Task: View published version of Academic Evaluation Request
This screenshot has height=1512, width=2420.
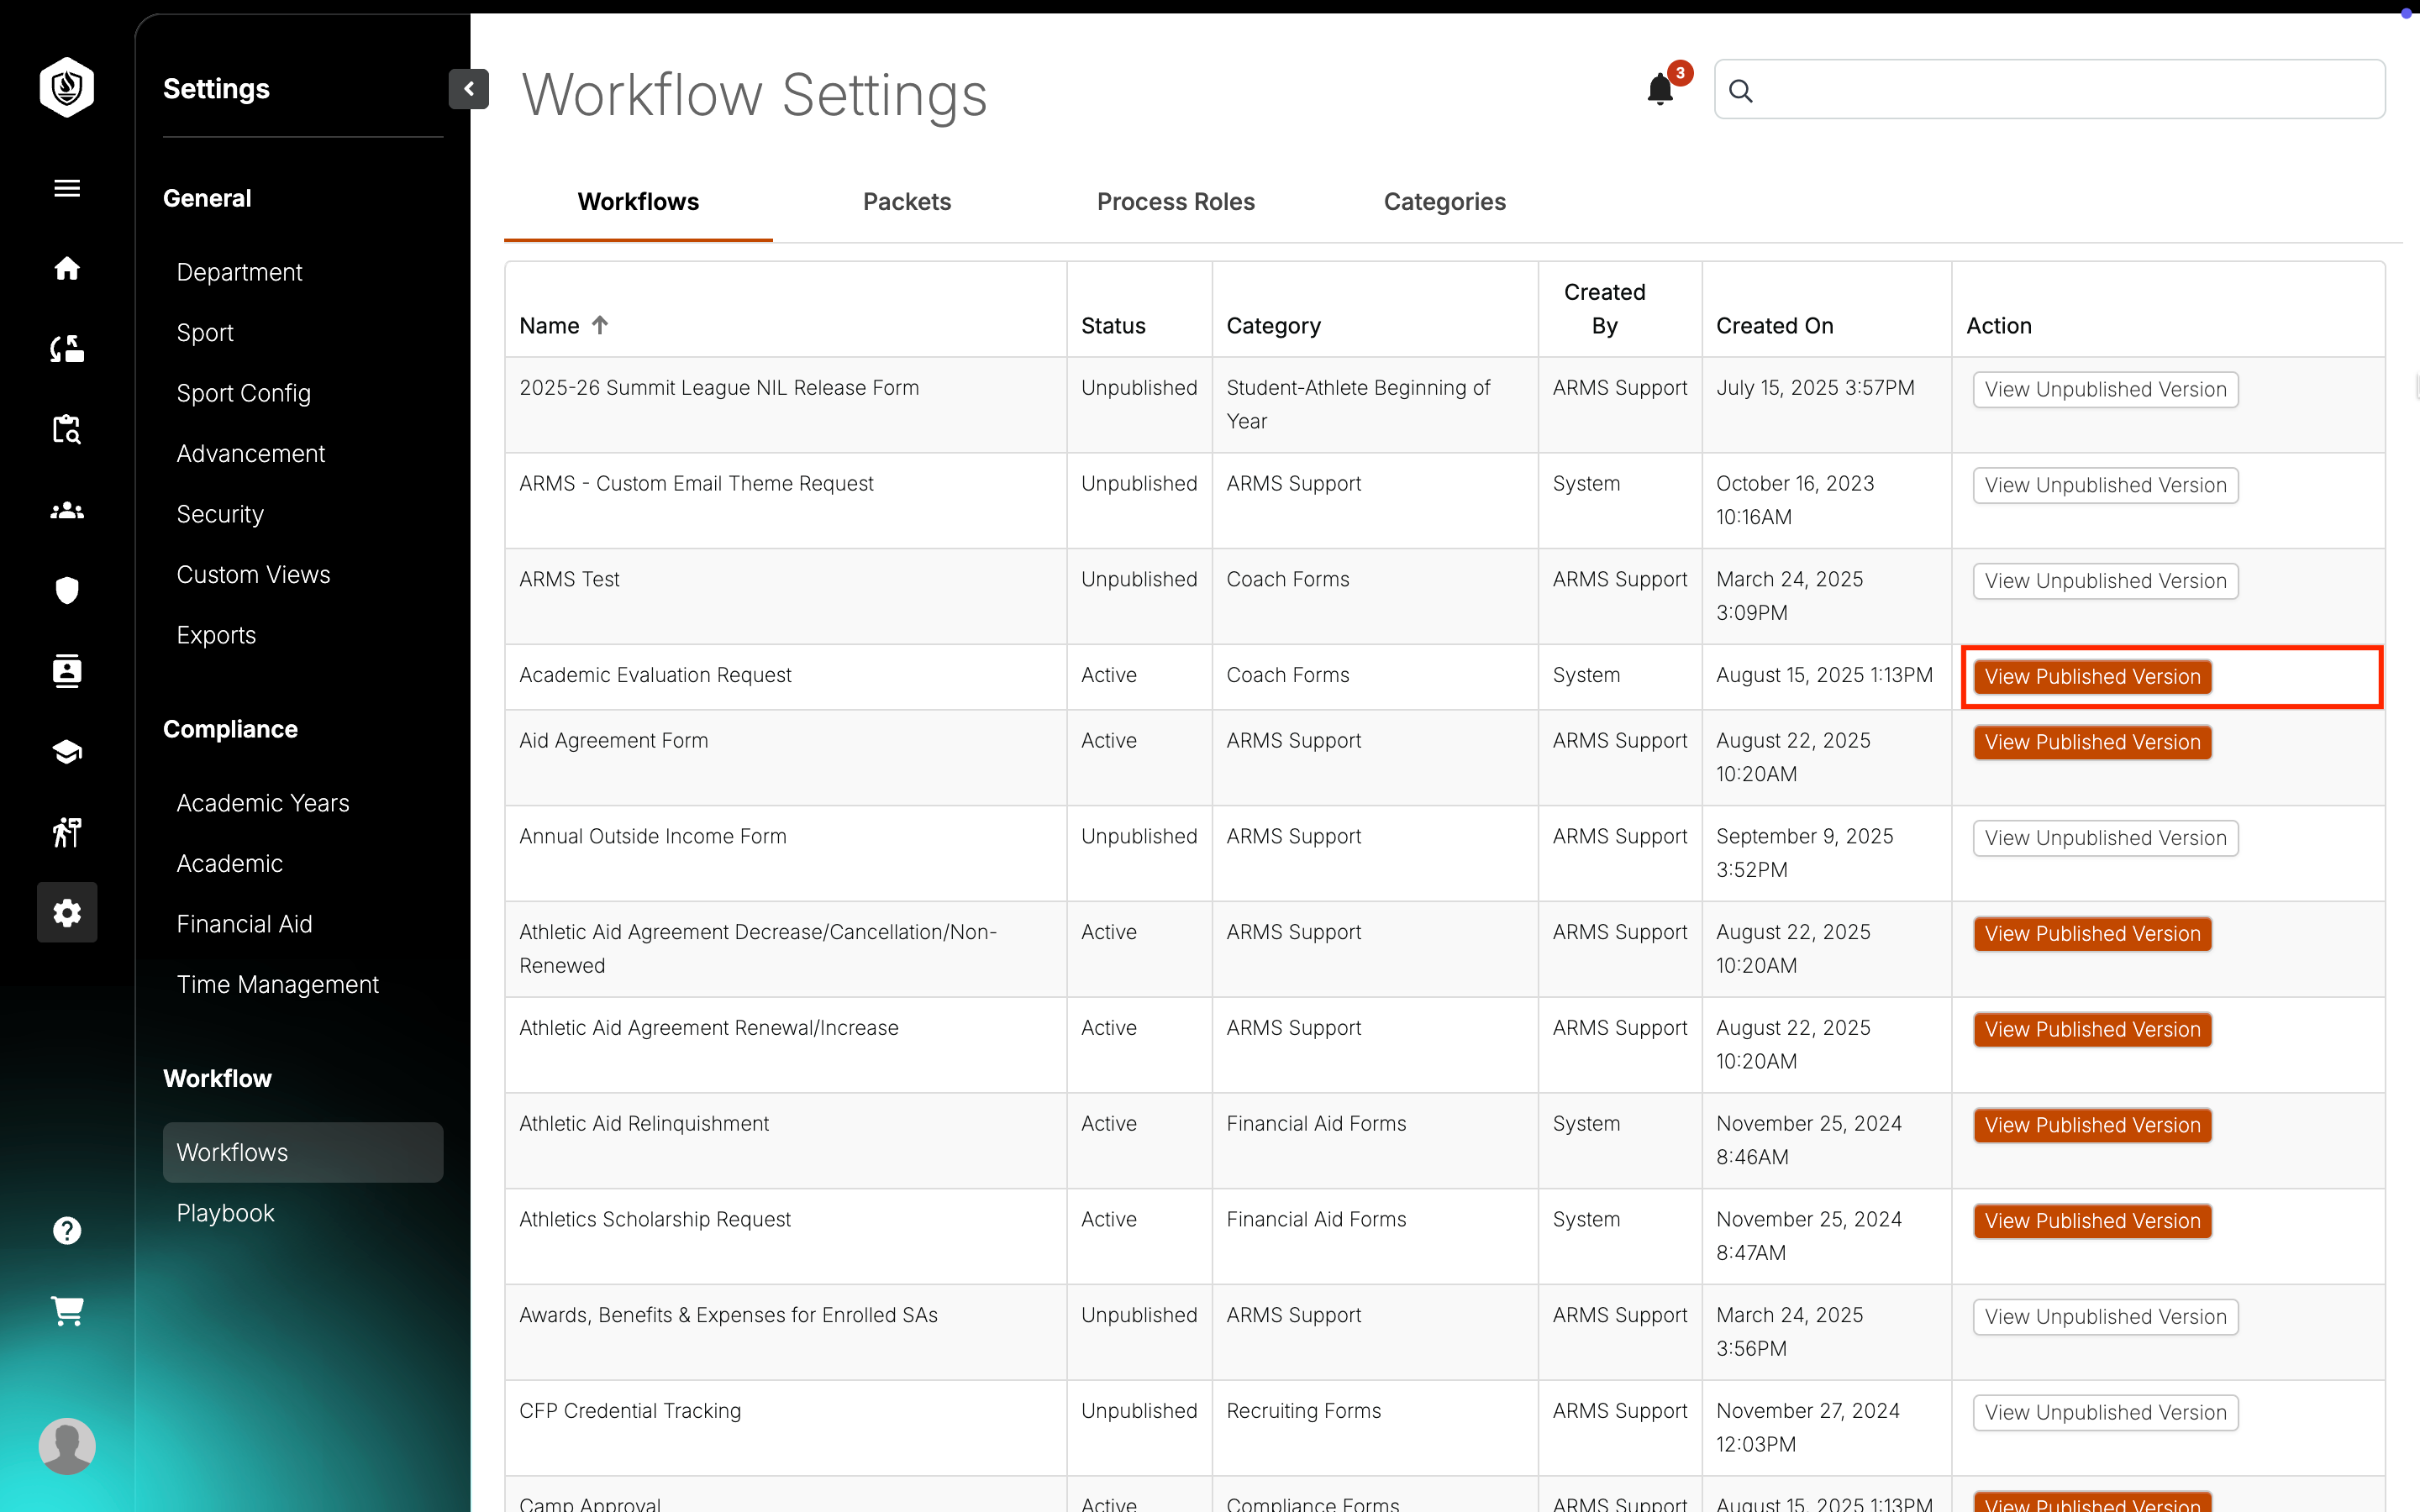Action: pos(2092,677)
